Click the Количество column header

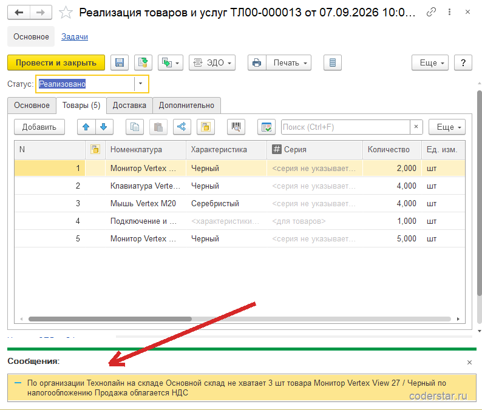click(x=392, y=150)
